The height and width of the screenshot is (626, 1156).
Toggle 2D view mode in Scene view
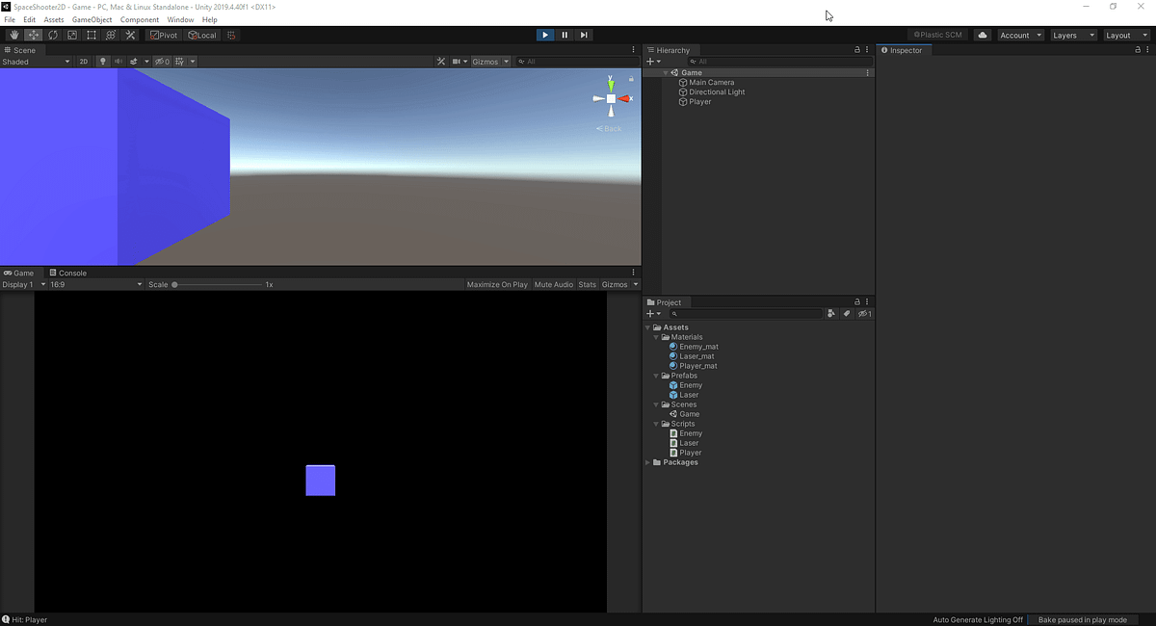84,61
